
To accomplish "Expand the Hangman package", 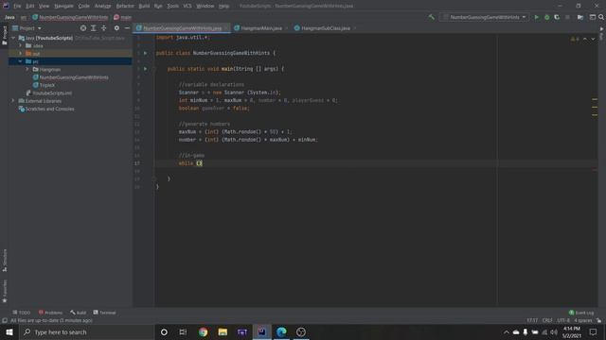I will tap(27, 69).
